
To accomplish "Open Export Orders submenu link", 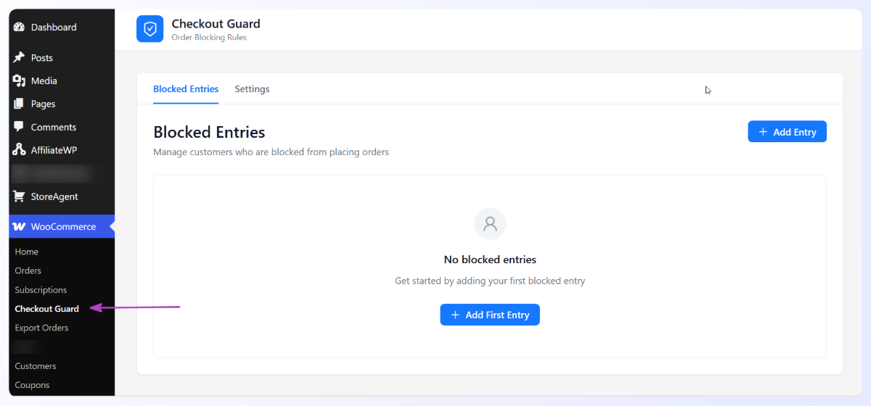I will (x=41, y=328).
